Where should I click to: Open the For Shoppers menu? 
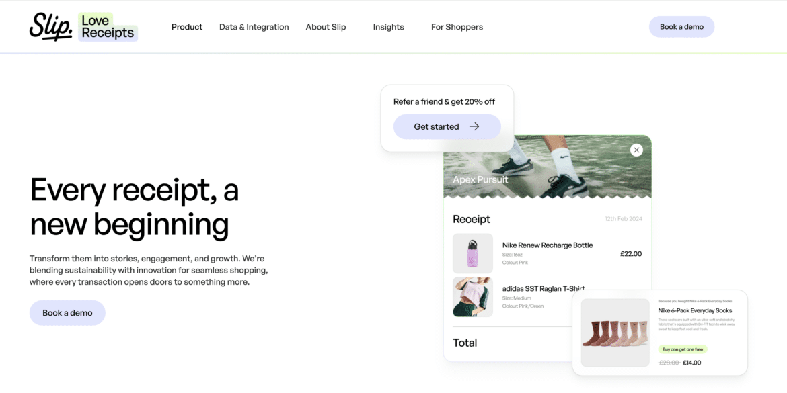pos(457,27)
